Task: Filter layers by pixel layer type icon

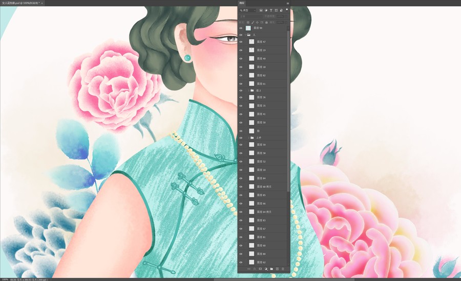Action: point(261,10)
